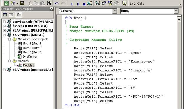Image resolution: width=184 pixels, height=109 pixels.
Task: Click the View Object icon in Project pane
Action: tap(11, 15)
